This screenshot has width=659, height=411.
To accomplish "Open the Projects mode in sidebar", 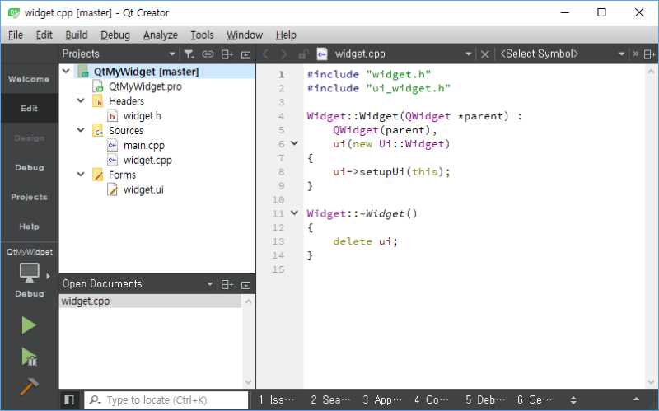I will [x=29, y=197].
